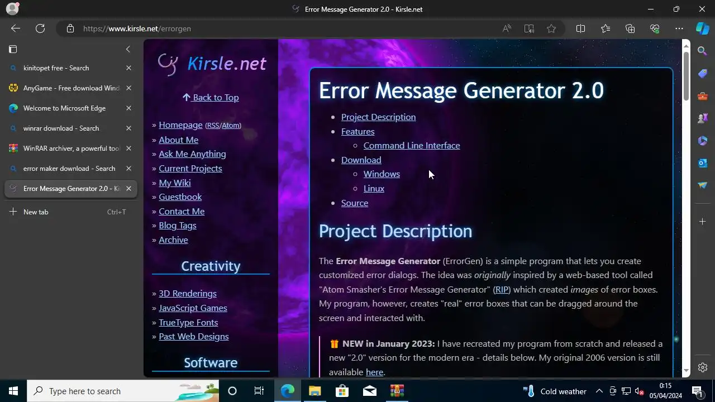Open JavaScript Games link
Viewport: 715px width, 402px height.
(x=193, y=308)
